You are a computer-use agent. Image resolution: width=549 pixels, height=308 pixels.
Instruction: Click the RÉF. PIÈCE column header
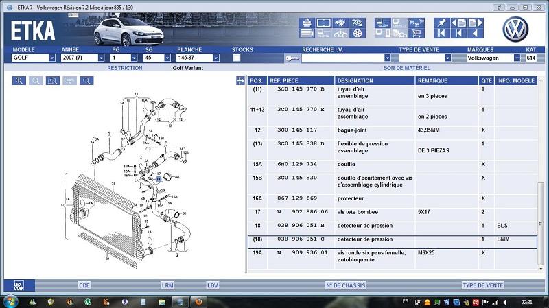coord(301,81)
